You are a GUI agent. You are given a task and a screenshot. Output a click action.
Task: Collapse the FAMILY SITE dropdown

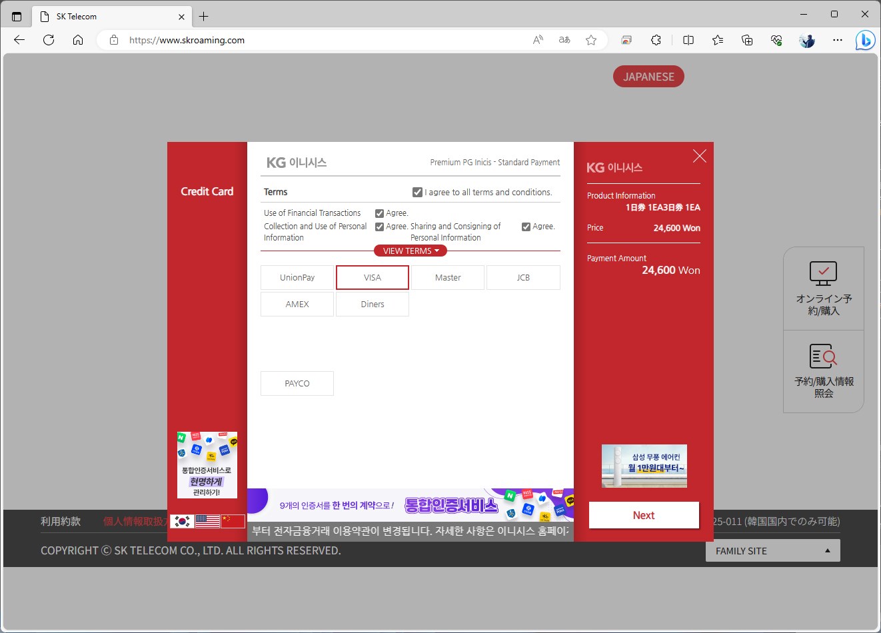pos(772,550)
